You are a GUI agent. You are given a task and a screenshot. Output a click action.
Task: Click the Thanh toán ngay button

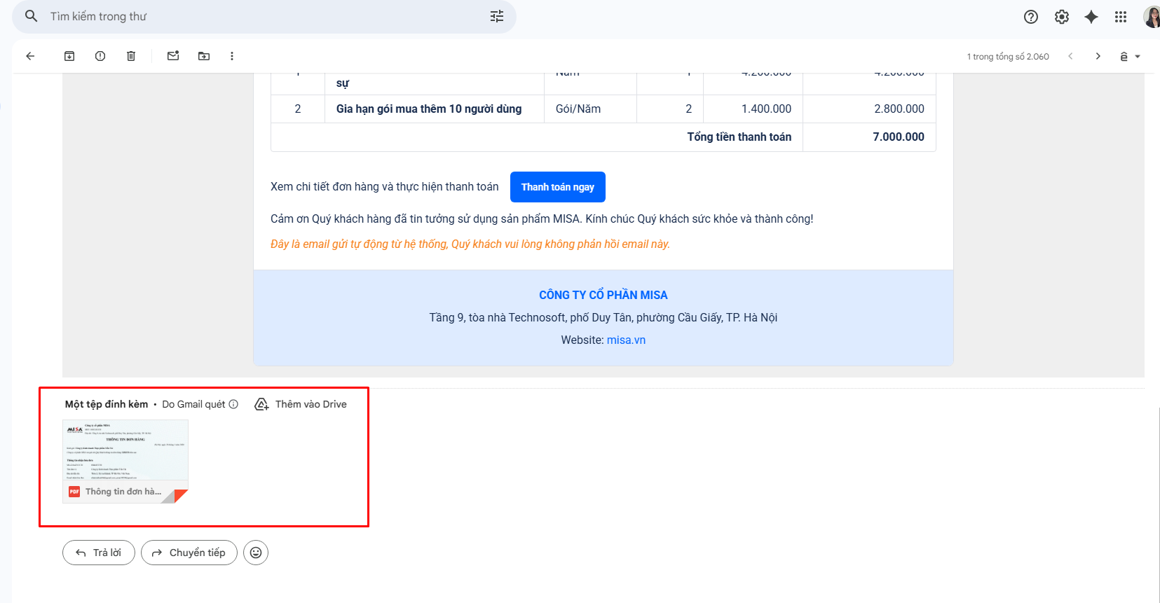click(x=558, y=187)
